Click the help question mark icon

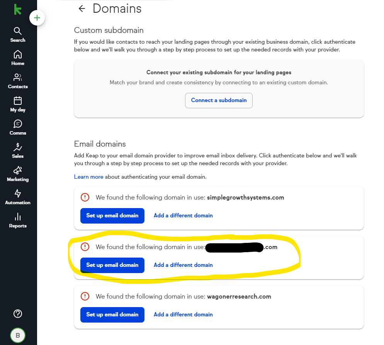tap(18, 314)
